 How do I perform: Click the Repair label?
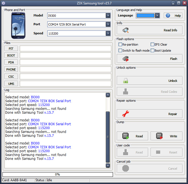pos(173,114)
